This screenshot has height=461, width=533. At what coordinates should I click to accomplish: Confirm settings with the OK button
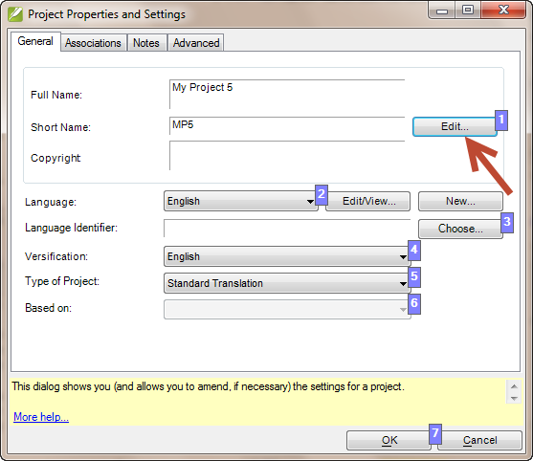(389, 440)
